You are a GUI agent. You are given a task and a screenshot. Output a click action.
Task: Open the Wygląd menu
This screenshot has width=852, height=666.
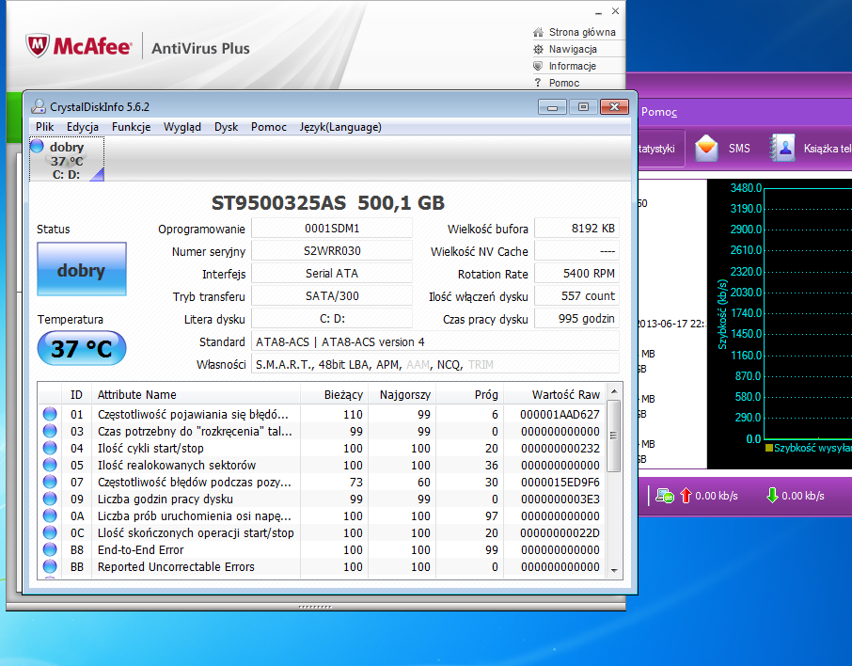tap(182, 127)
